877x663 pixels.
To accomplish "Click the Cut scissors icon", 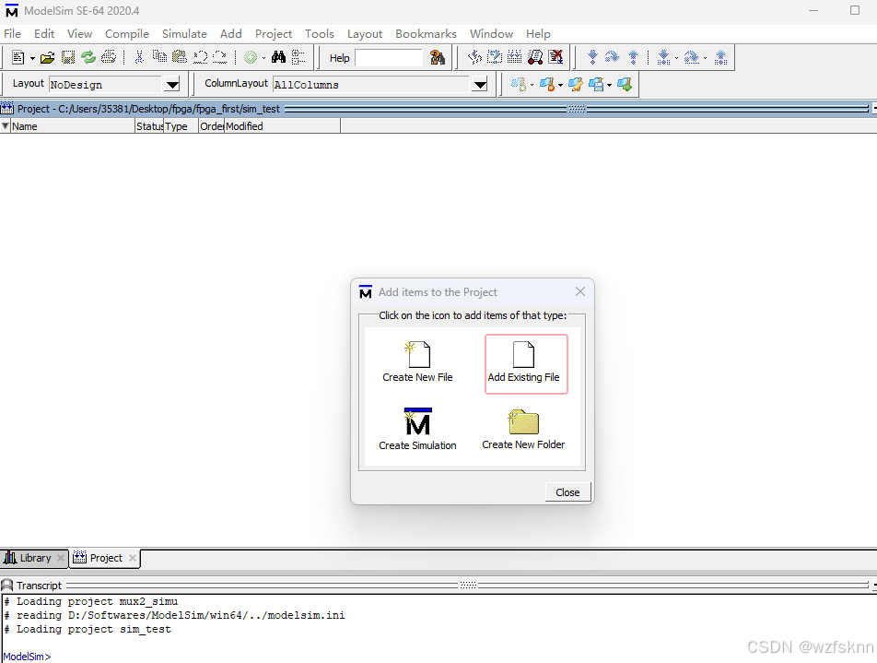I will pos(139,57).
